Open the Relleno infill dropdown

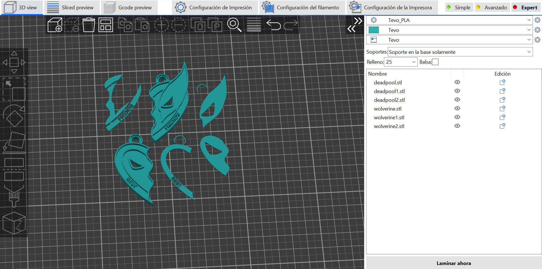click(401, 62)
